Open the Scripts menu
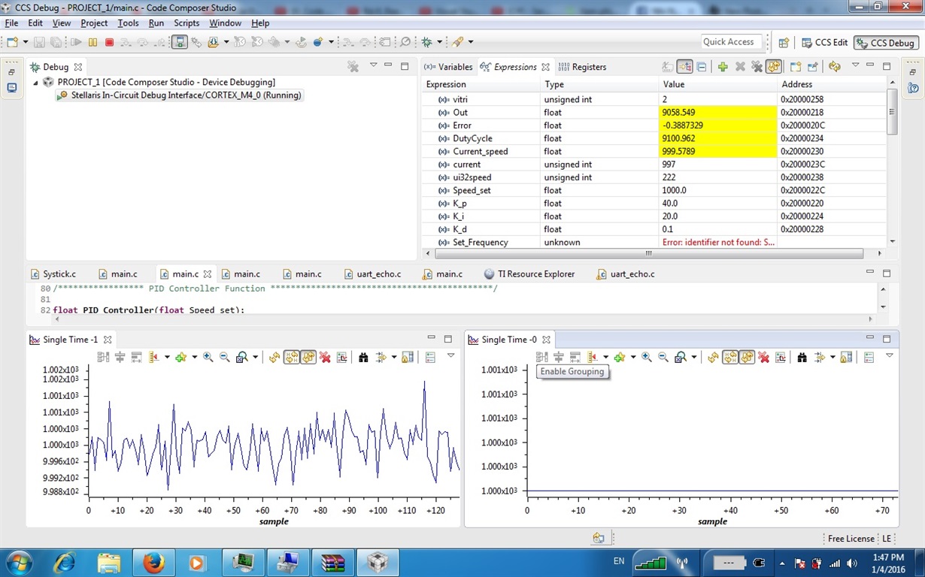 tap(187, 23)
